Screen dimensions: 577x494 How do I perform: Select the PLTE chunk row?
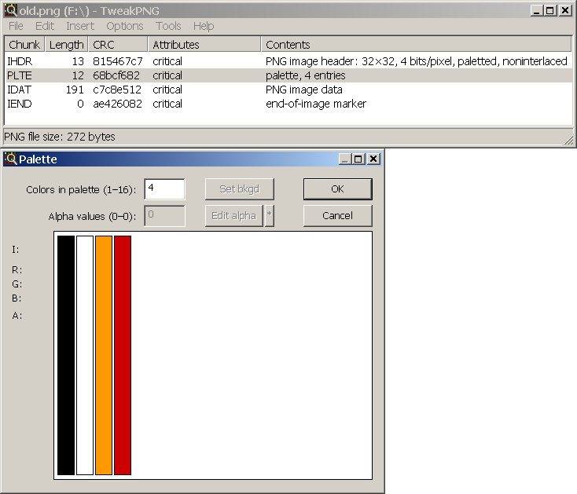(288, 75)
